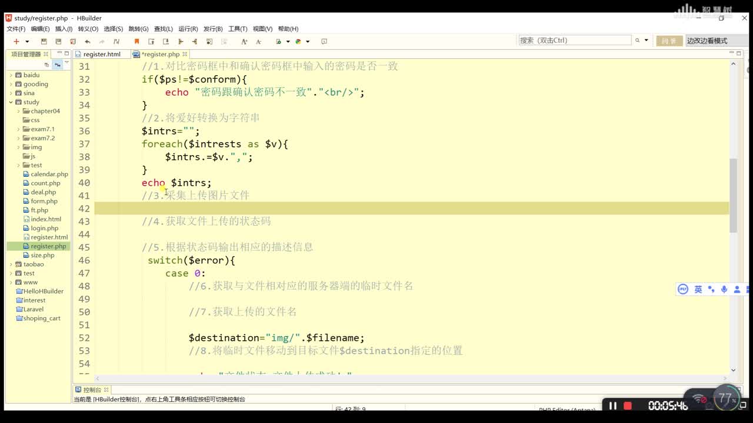This screenshot has width=753, height=423.
Task: Open the 帮助(H) menu
Action: [288, 29]
